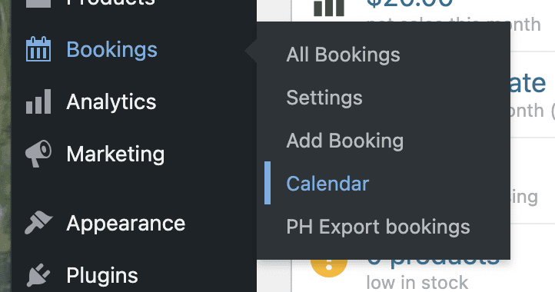This screenshot has width=555, height=292.
Task: Go to the Bookings menu label
Action: [x=112, y=49]
